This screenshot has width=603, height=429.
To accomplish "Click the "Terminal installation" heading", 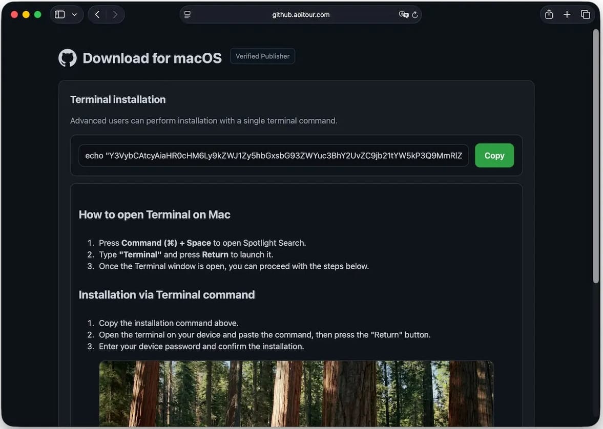I will [x=118, y=99].
